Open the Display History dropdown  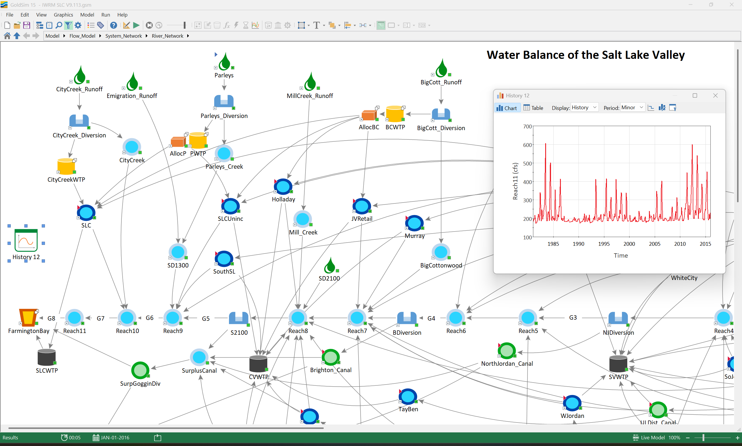[x=584, y=108]
